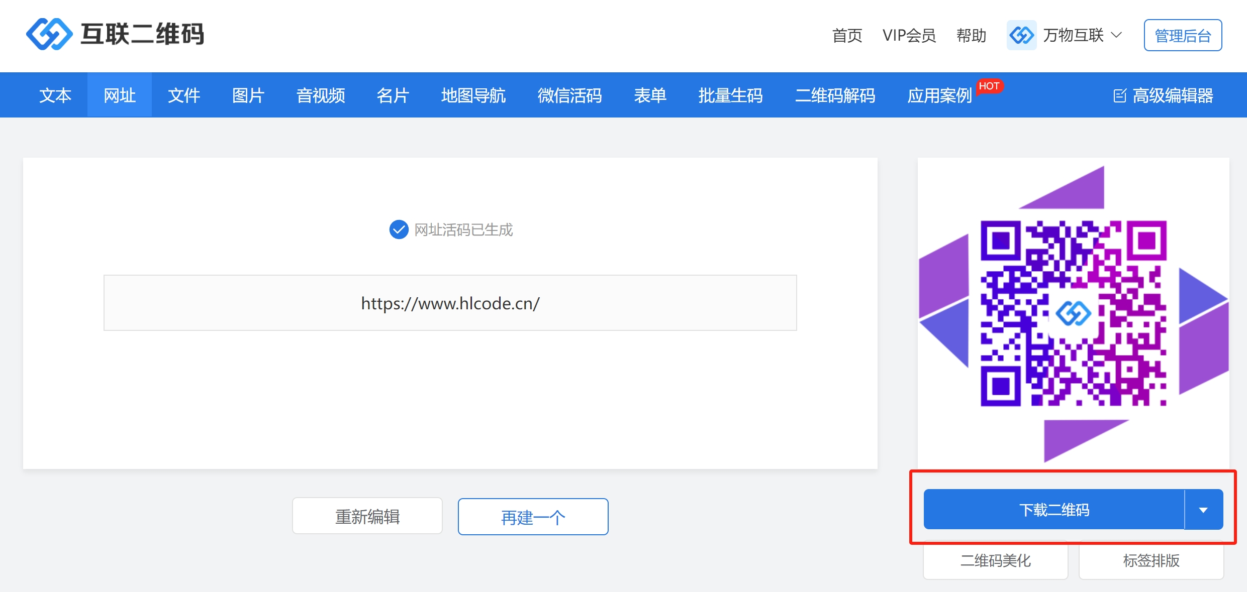Open the VIP会员 page
This screenshot has height=592, width=1247.
909,36
